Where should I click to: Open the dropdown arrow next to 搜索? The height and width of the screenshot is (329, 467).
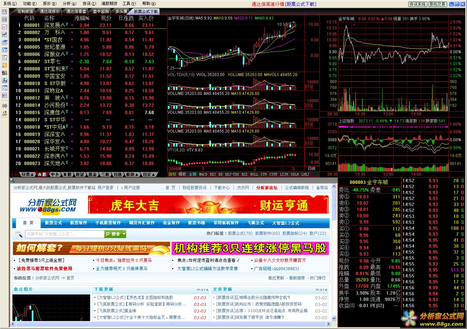click(124, 234)
